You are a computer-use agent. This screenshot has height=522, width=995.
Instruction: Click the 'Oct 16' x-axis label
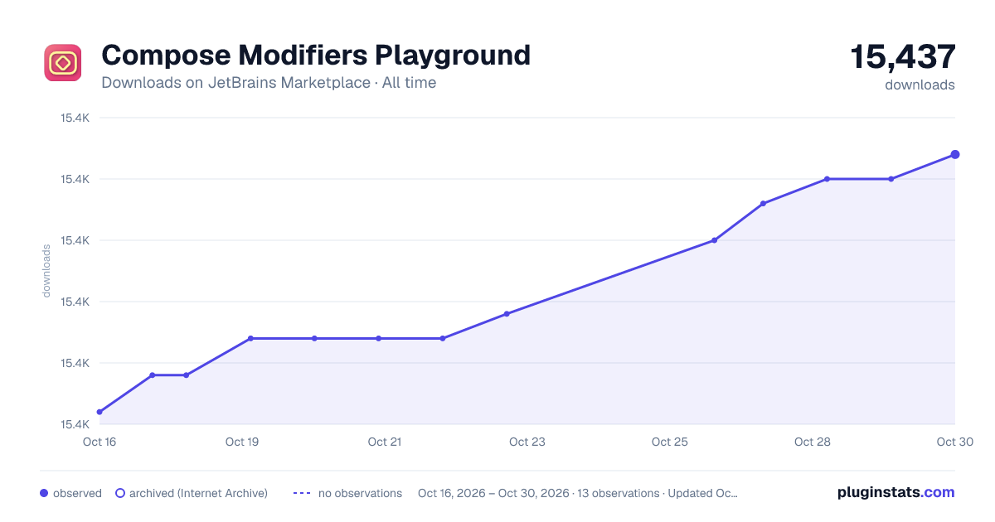pos(99,442)
